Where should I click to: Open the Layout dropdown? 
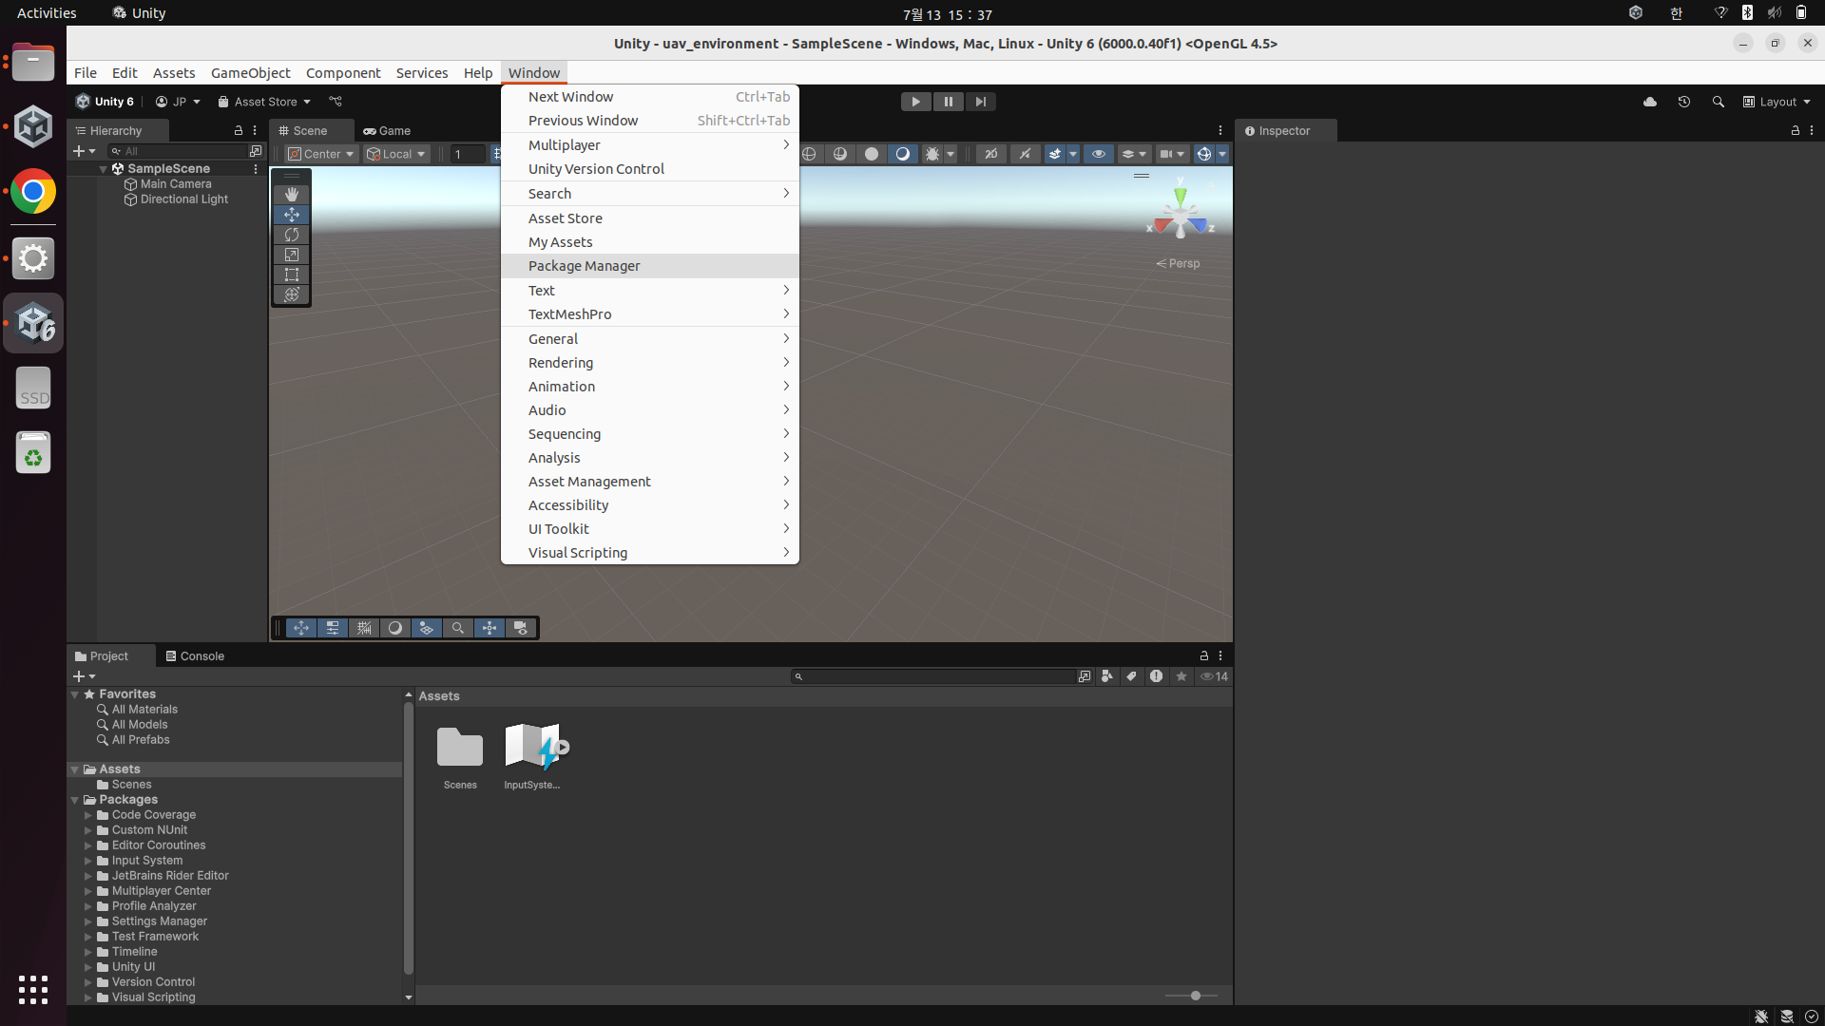coord(1777,102)
